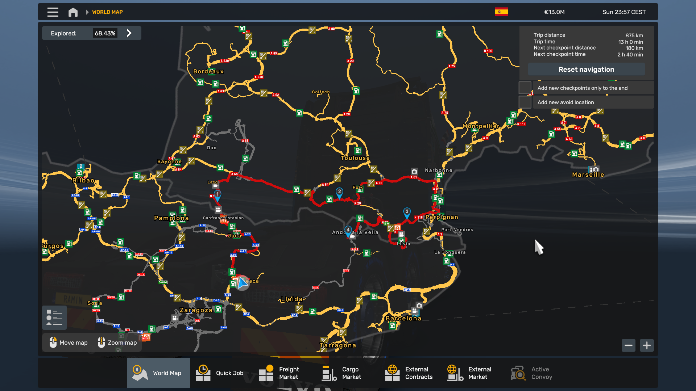Click the breadcrumb arrow before World Map
This screenshot has height=391, width=696.
tap(87, 12)
